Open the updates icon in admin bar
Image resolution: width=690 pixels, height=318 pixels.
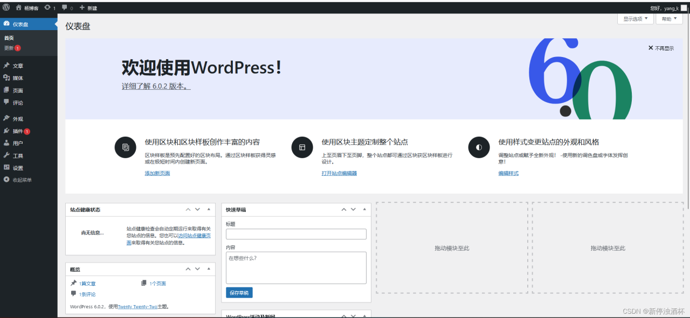click(48, 8)
